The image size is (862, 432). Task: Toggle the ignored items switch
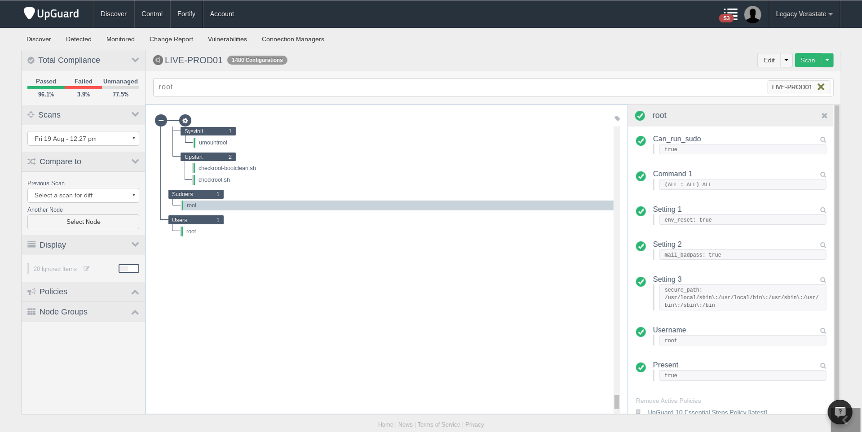pyautogui.click(x=129, y=268)
